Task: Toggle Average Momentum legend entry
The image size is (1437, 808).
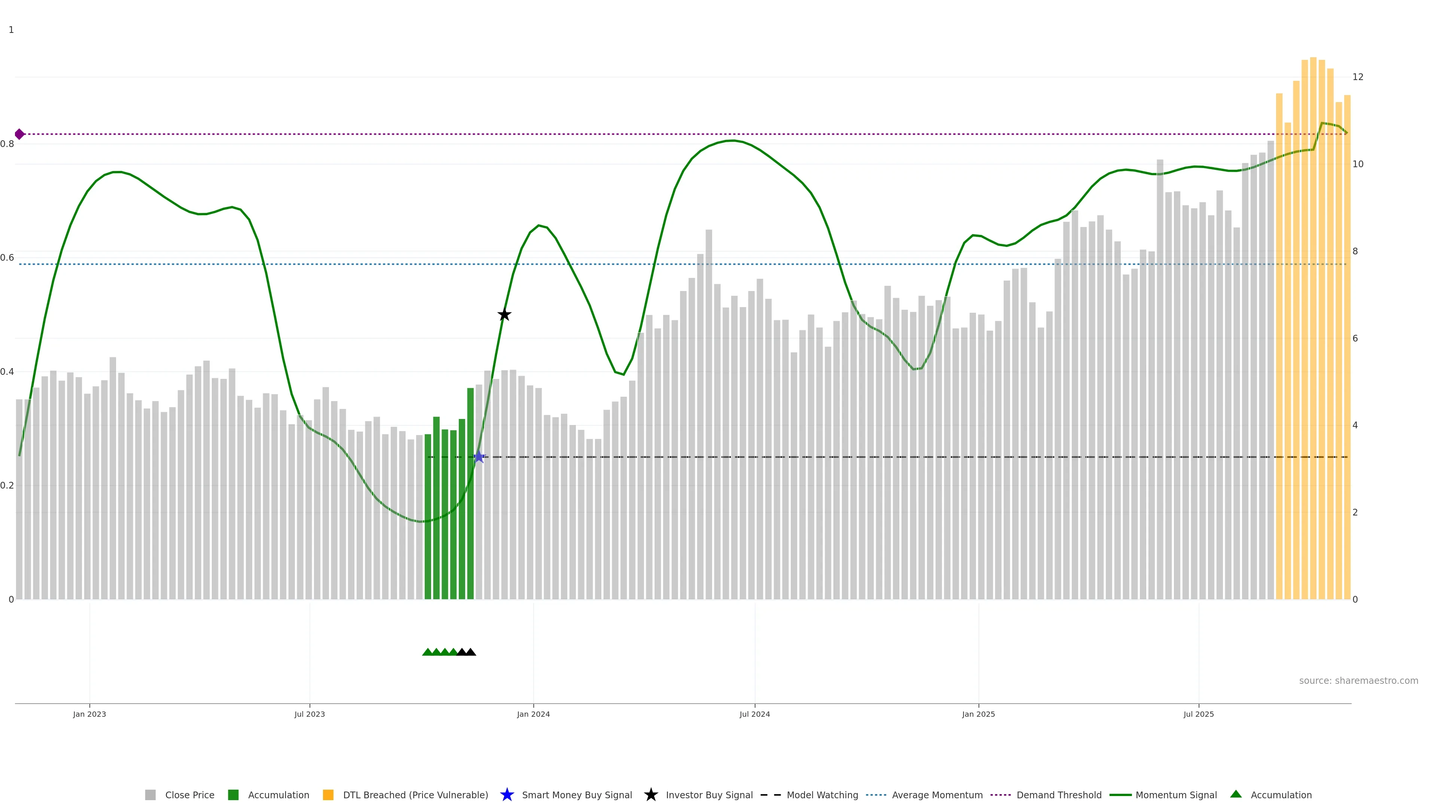Action: tap(937, 795)
